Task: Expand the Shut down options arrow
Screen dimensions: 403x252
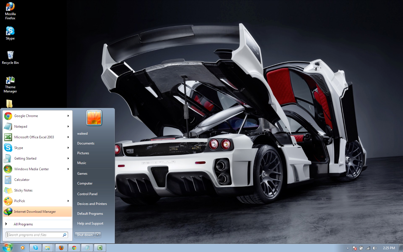Action: pos(98,235)
